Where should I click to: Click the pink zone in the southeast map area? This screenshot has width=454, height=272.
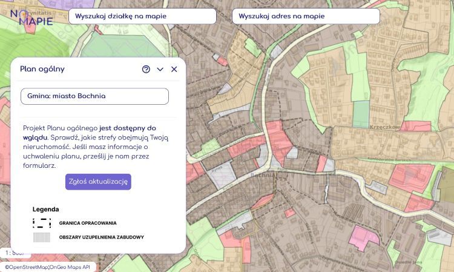pos(363,238)
